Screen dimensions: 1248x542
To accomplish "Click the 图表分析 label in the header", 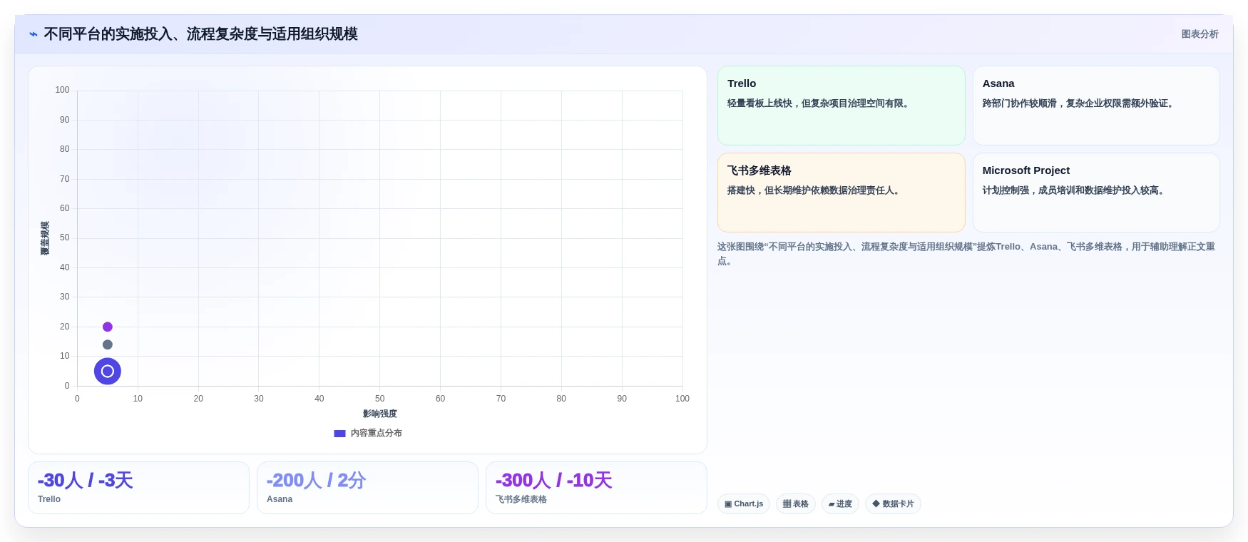I will [x=1200, y=34].
